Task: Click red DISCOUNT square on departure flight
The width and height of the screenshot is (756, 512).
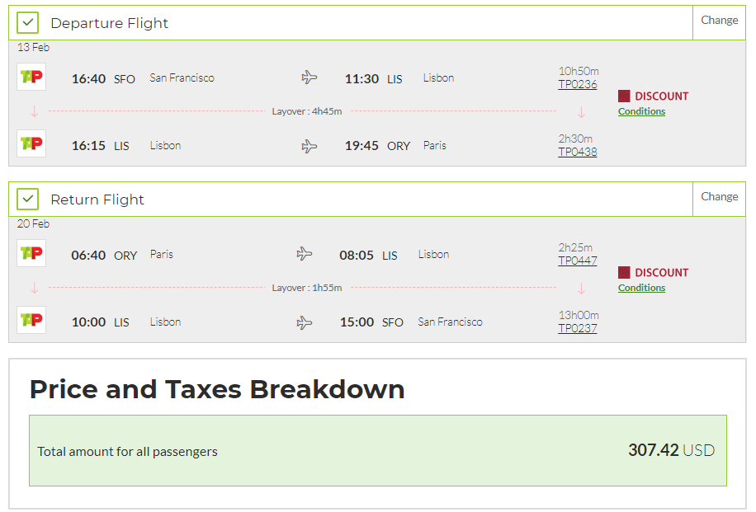Action: [624, 96]
